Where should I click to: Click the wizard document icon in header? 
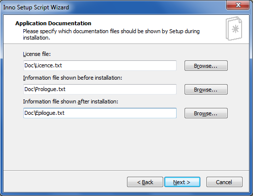point(234,28)
